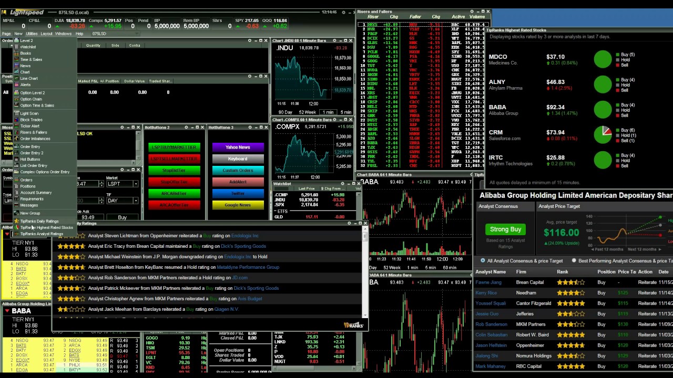673x378 pixels.
Task: Select the 52 Week range on .INDU chart
Action: (307, 112)
